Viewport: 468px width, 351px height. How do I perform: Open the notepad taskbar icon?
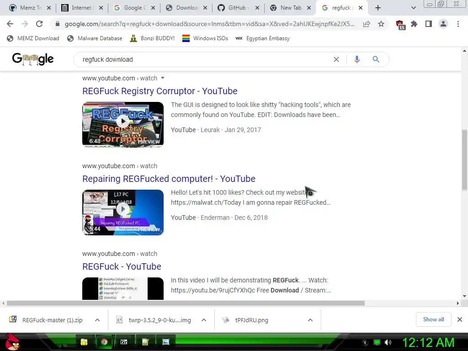[x=145, y=342]
